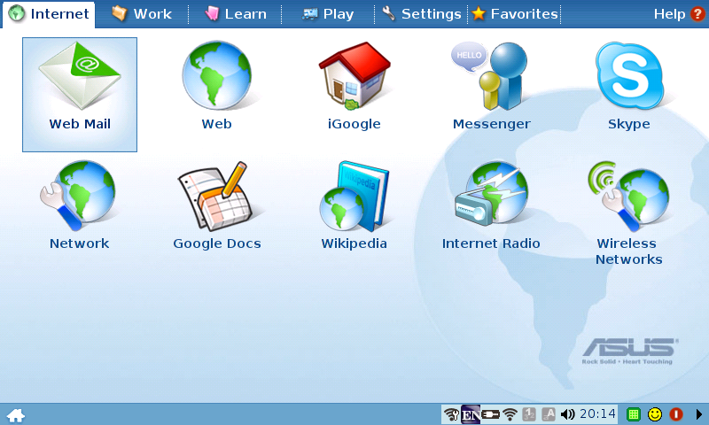This screenshot has height=425, width=709.
Task: Click the Wi-Fi signal tray icon
Action: click(510, 414)
